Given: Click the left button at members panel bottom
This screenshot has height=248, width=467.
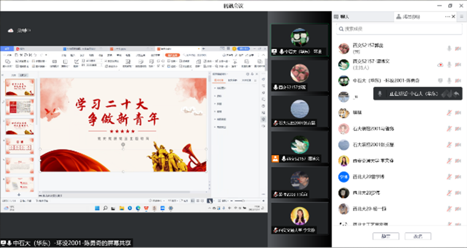Looking at the screenshot, I should (x=386, y=236).
